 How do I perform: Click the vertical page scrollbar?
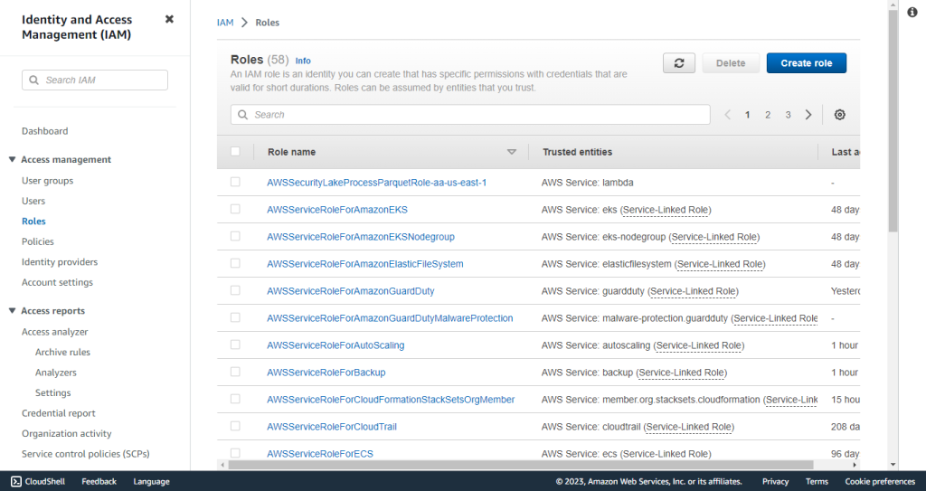pyautogui.click(x=893, y=122)
